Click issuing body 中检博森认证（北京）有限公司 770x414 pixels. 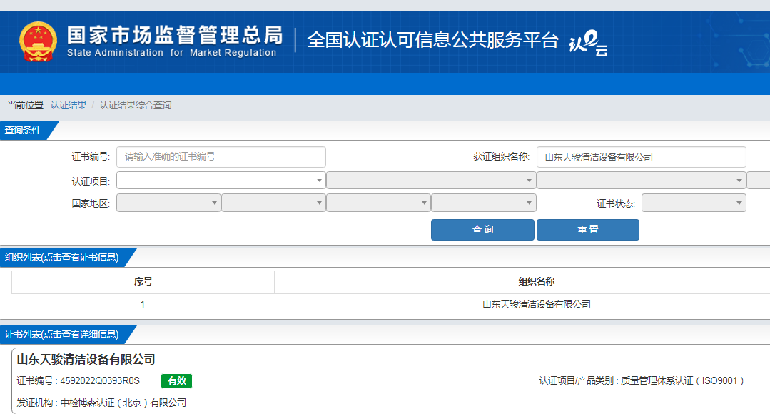pyautogui.click(x=123, y=403)
